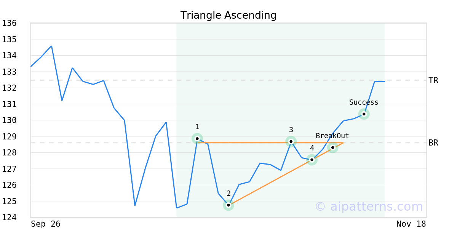Image resolution: width=457 pixels, height=240 pixels.
Task: Click the Sep 26 start date label
Action: click(x=46, y=224)
